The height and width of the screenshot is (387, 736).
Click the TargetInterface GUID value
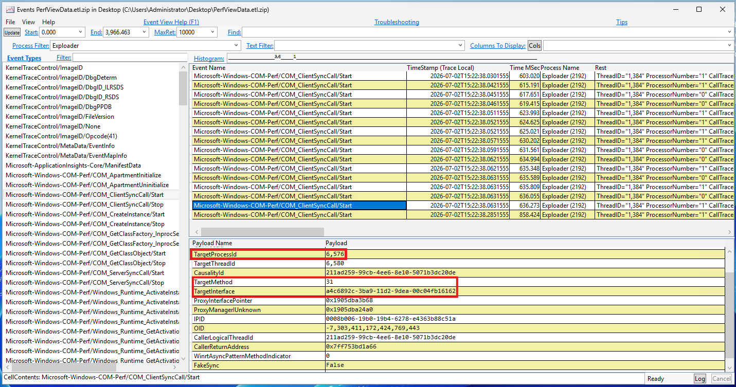[x=390, y=291]
